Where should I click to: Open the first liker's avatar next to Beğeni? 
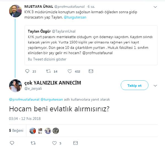32,131
